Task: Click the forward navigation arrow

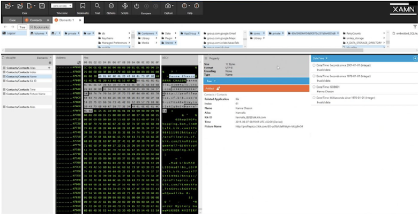Action: point(12,27)
